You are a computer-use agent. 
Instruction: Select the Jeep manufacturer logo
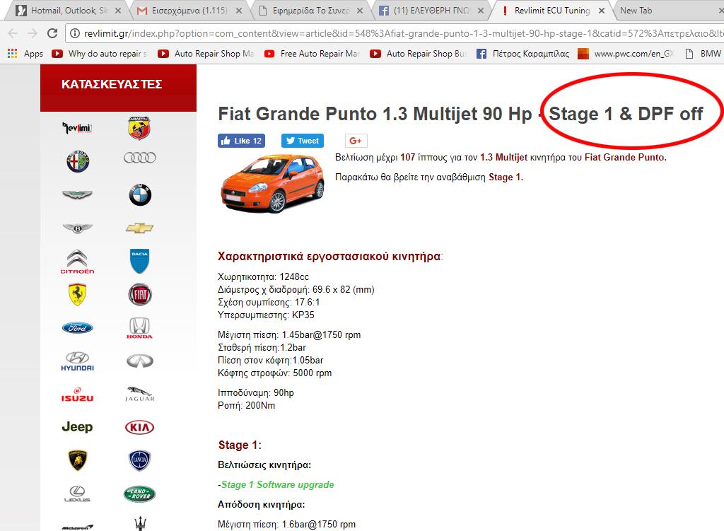(x=77, y=426)
